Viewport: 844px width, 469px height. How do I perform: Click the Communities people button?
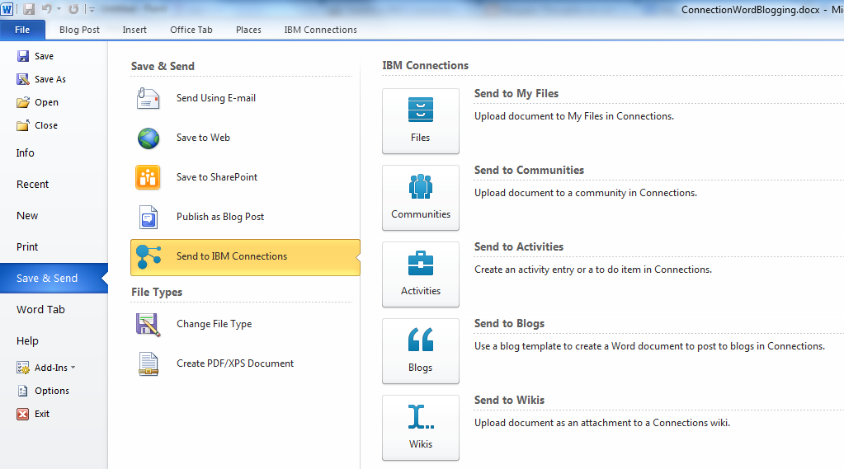point(421,198)
